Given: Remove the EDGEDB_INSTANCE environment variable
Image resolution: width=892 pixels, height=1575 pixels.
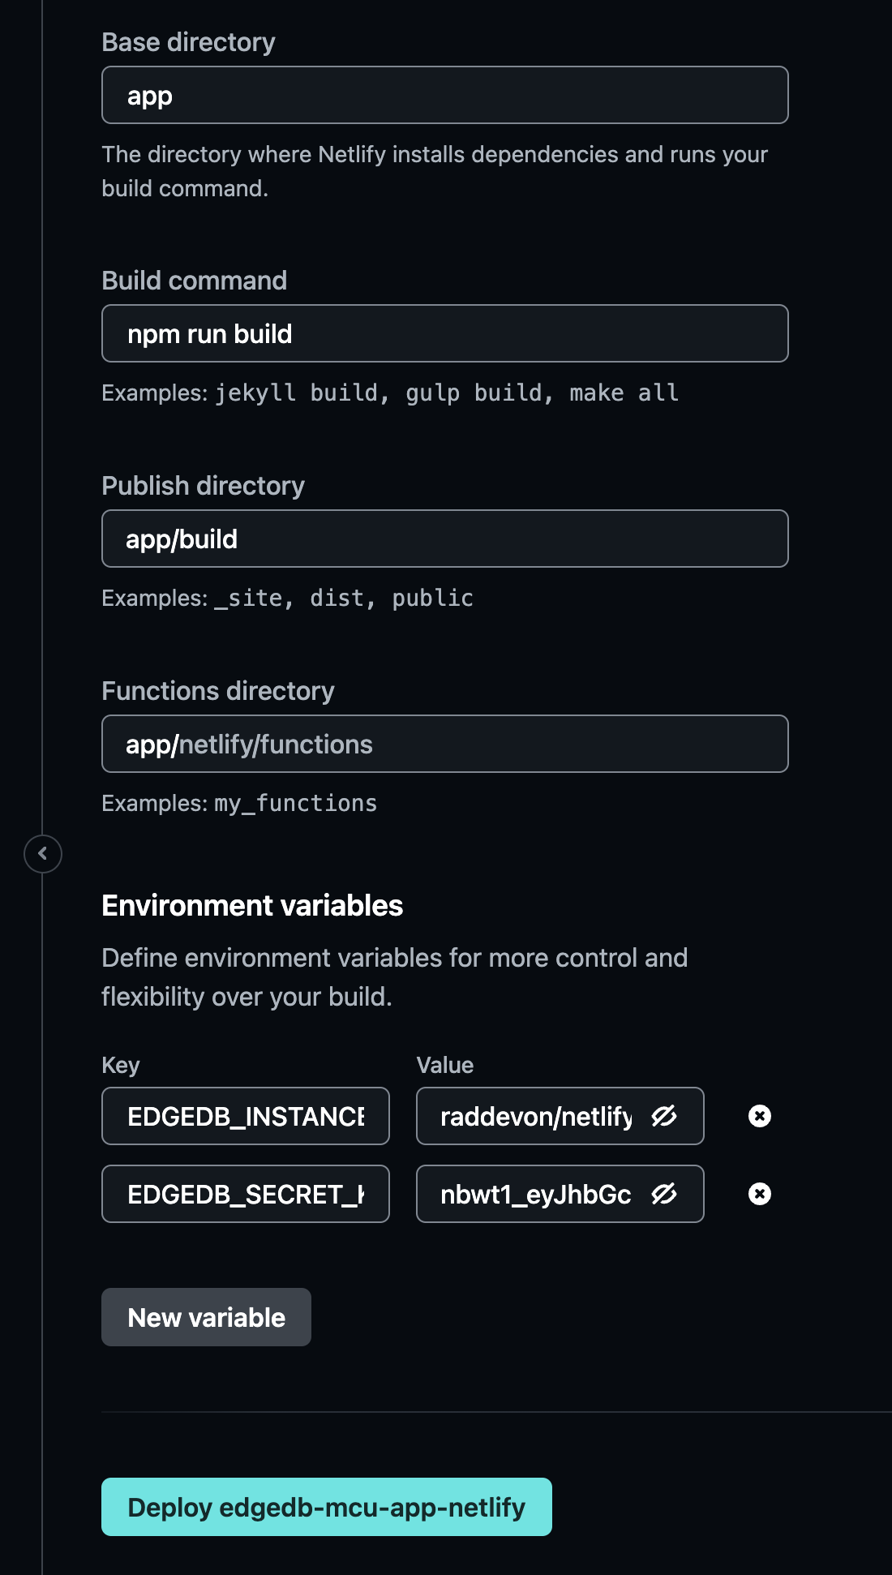Looking at the screenshot, I should coord(760,1116).
